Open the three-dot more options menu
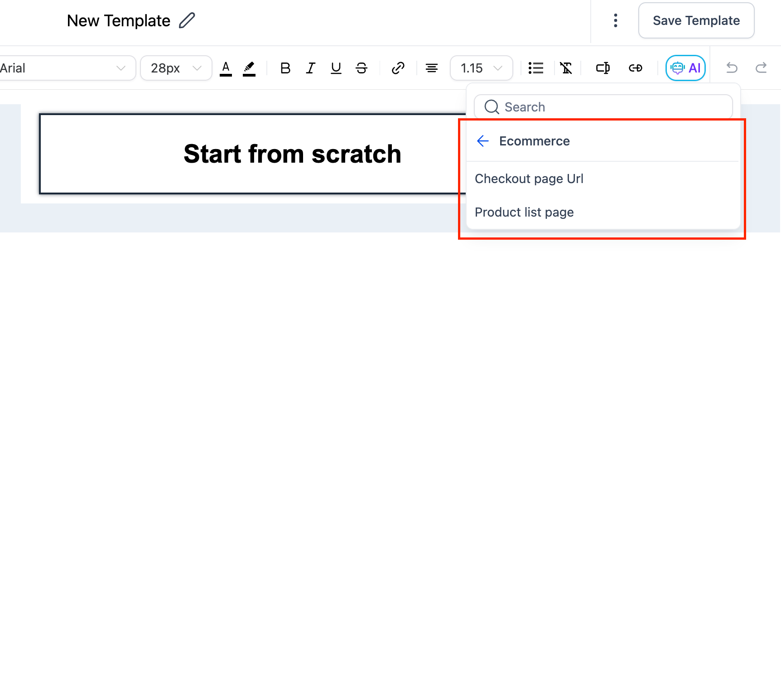This screenshot has height=686, width=781. [615, 20]
